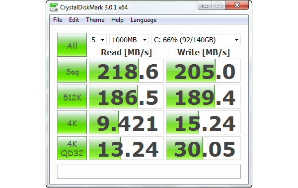Viewport: 298px width, 188px height.
Task: Click the CrystalDiskMark title bar app icon
Action: tap(54, 7)
